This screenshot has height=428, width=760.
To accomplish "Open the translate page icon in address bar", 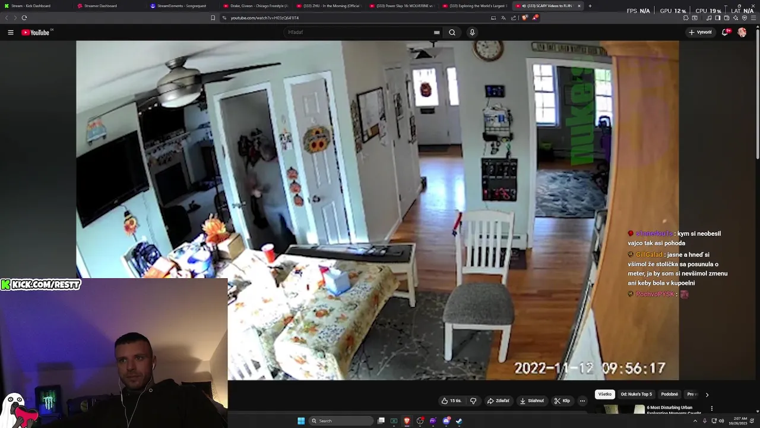I will 503,18.
